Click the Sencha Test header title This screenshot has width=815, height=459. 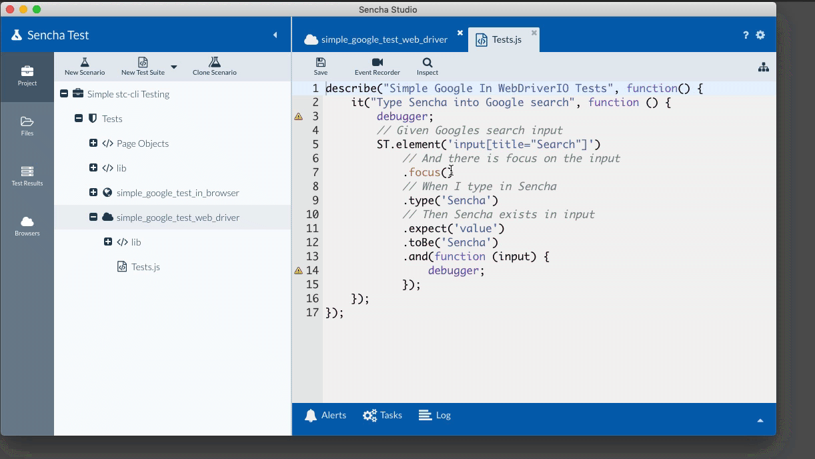(x=58, y=35)
